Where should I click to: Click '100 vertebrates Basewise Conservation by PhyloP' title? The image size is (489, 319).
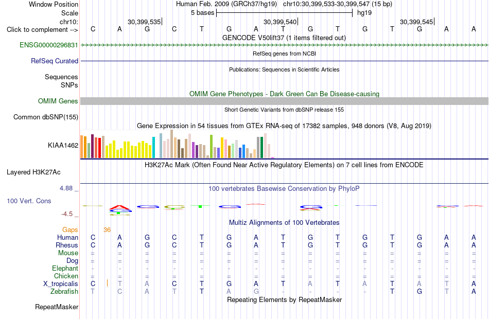[x=284, y=188]
